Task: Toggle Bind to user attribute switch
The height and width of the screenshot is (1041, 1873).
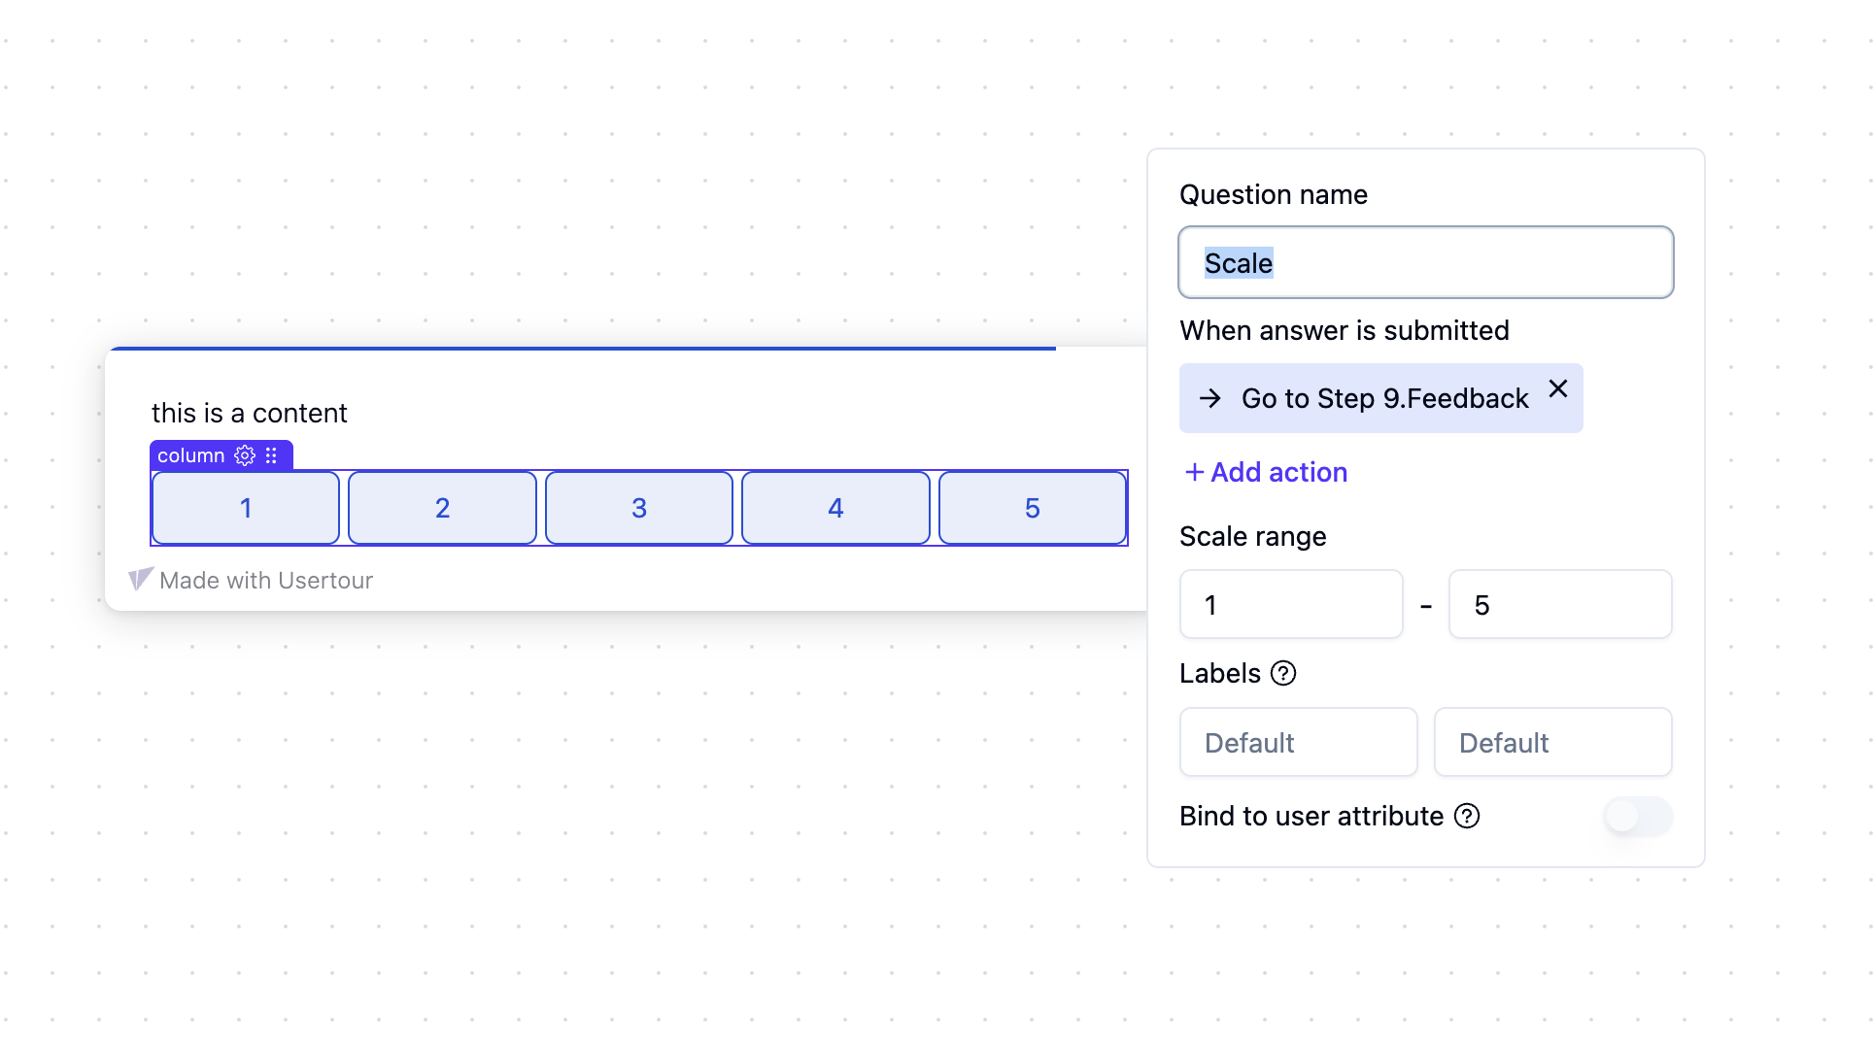Action: click(1638, 816)
